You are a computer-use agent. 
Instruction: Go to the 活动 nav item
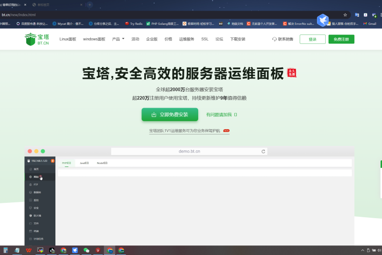pos(135,39)
